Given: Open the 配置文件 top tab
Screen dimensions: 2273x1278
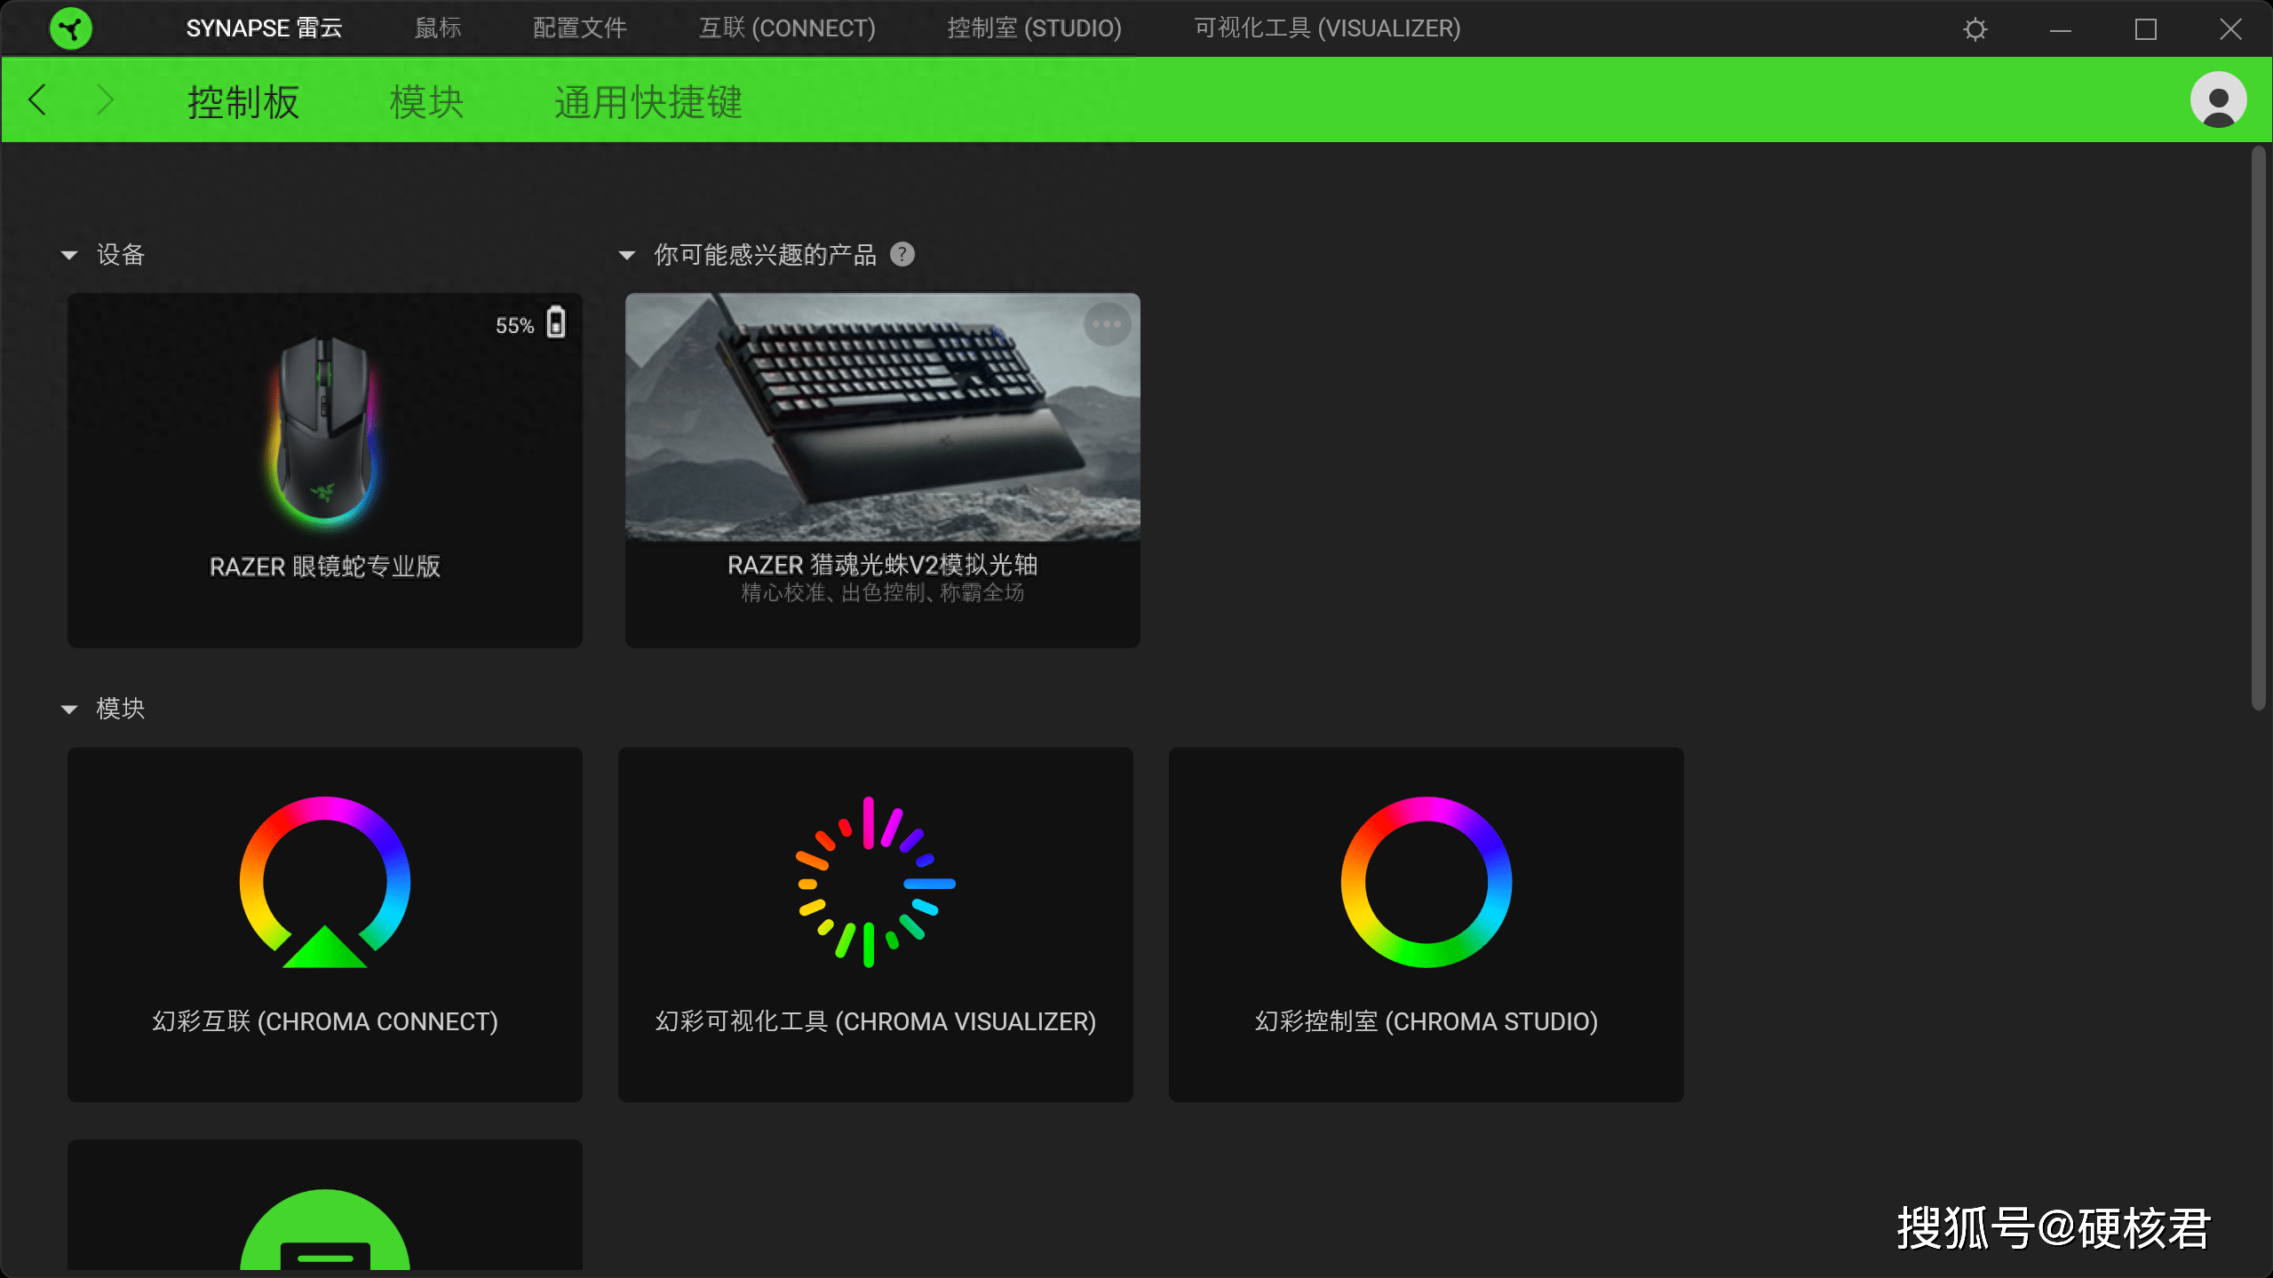Looking at the screenshot, I should coord(579,28).
